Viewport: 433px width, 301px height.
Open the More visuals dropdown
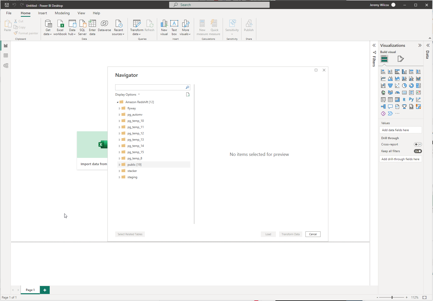pyautogui.click(x=185, y=28)
